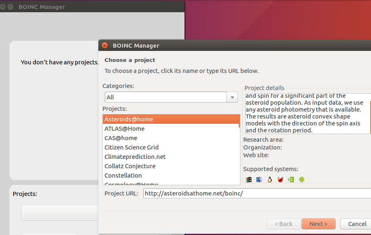371x235 pixels.
Task: Cancel the project wizard
Action: click(x=357, y=224)
